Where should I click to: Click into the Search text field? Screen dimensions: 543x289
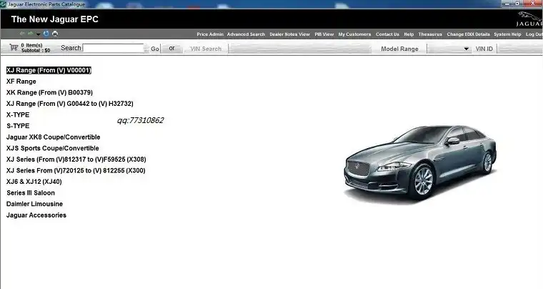tap(113, 48)
